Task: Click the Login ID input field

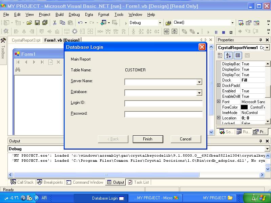Action: (163, 104)
